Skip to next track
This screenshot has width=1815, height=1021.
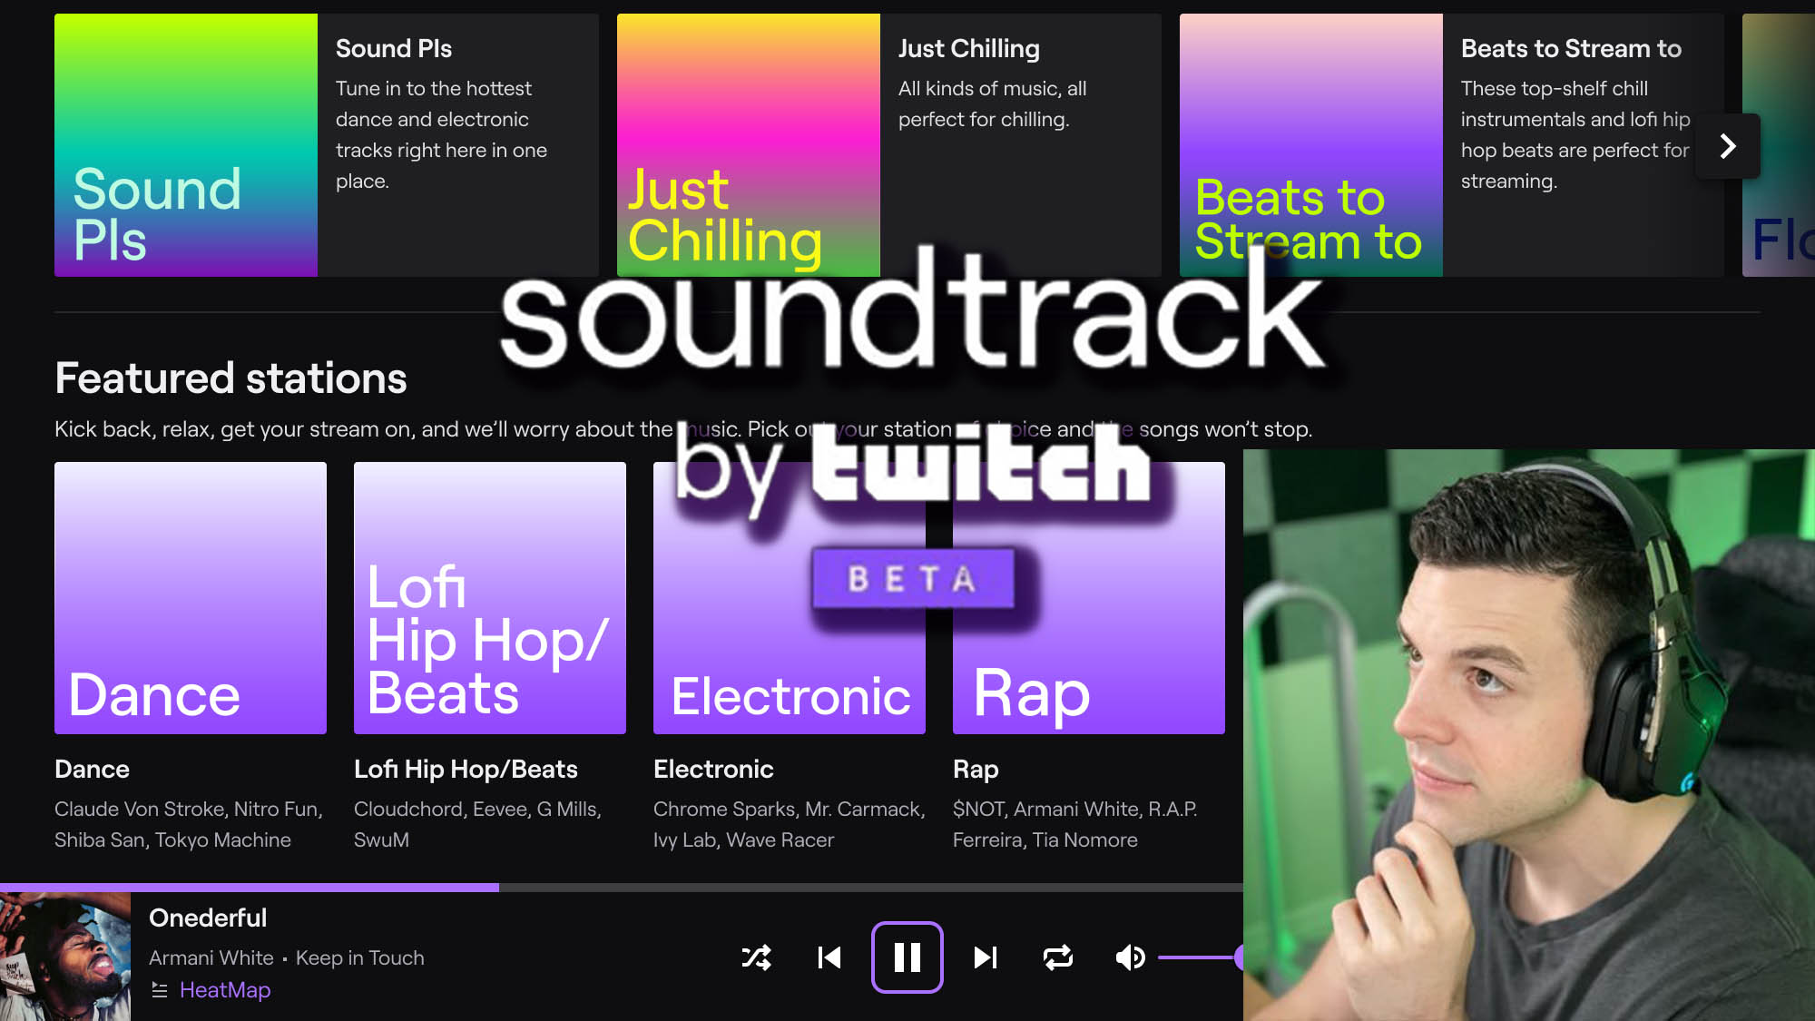(986, 957)
